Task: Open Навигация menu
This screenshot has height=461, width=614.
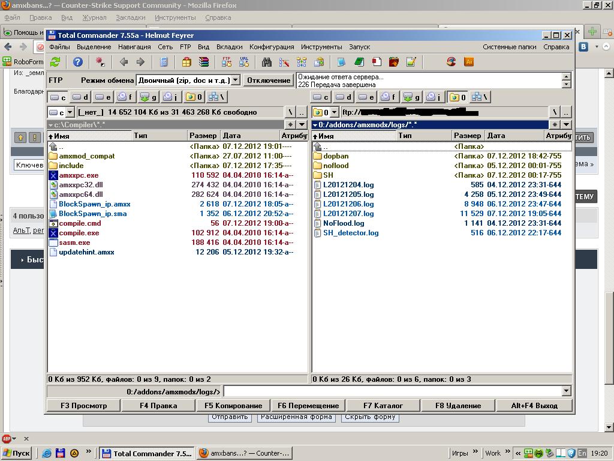Action: [134, 47]
